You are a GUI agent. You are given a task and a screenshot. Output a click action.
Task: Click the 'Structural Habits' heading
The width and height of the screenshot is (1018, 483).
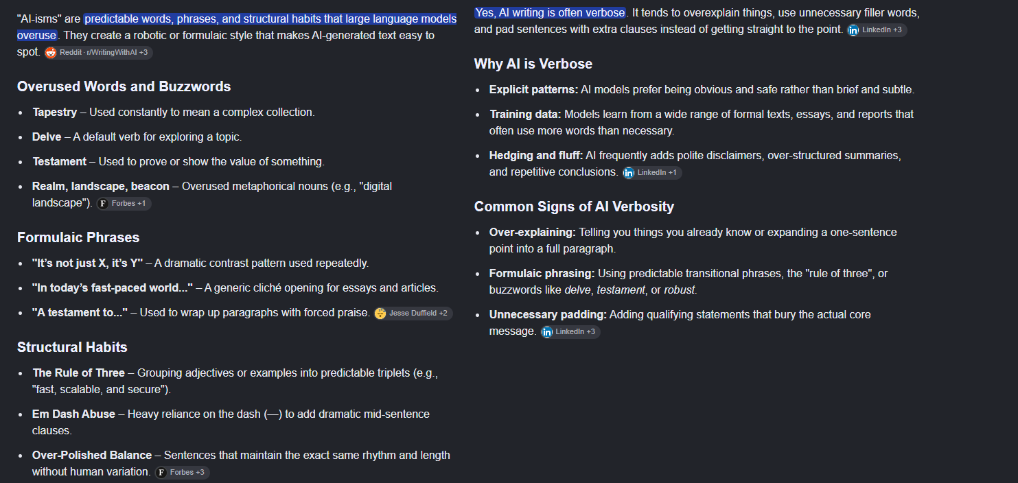pos(72,347)
